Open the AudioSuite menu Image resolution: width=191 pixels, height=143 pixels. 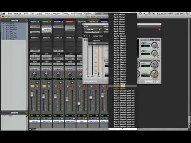click(76, 14)
